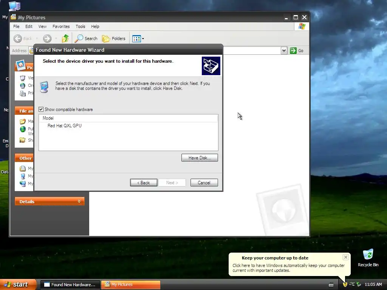This screenshot has height=290, width=387.
Task: Open the Back history dropdown arrow
Action: click(x=37, y=39)
